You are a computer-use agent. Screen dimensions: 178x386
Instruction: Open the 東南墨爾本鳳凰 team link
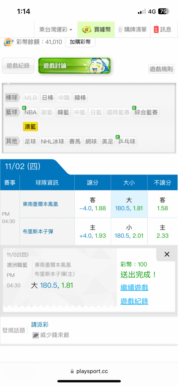point(40,204)
